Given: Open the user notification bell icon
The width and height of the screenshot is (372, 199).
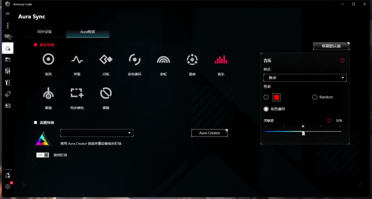Looking at the screenshot, I should click(7, 175).
